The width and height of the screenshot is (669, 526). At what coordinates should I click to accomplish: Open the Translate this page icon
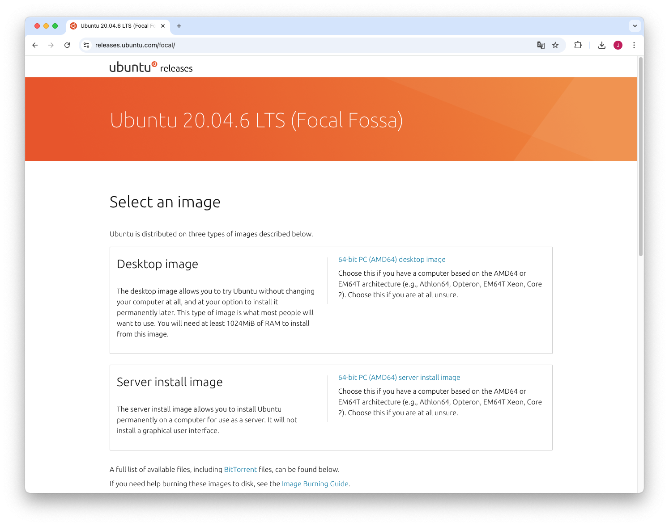point(541,45)
